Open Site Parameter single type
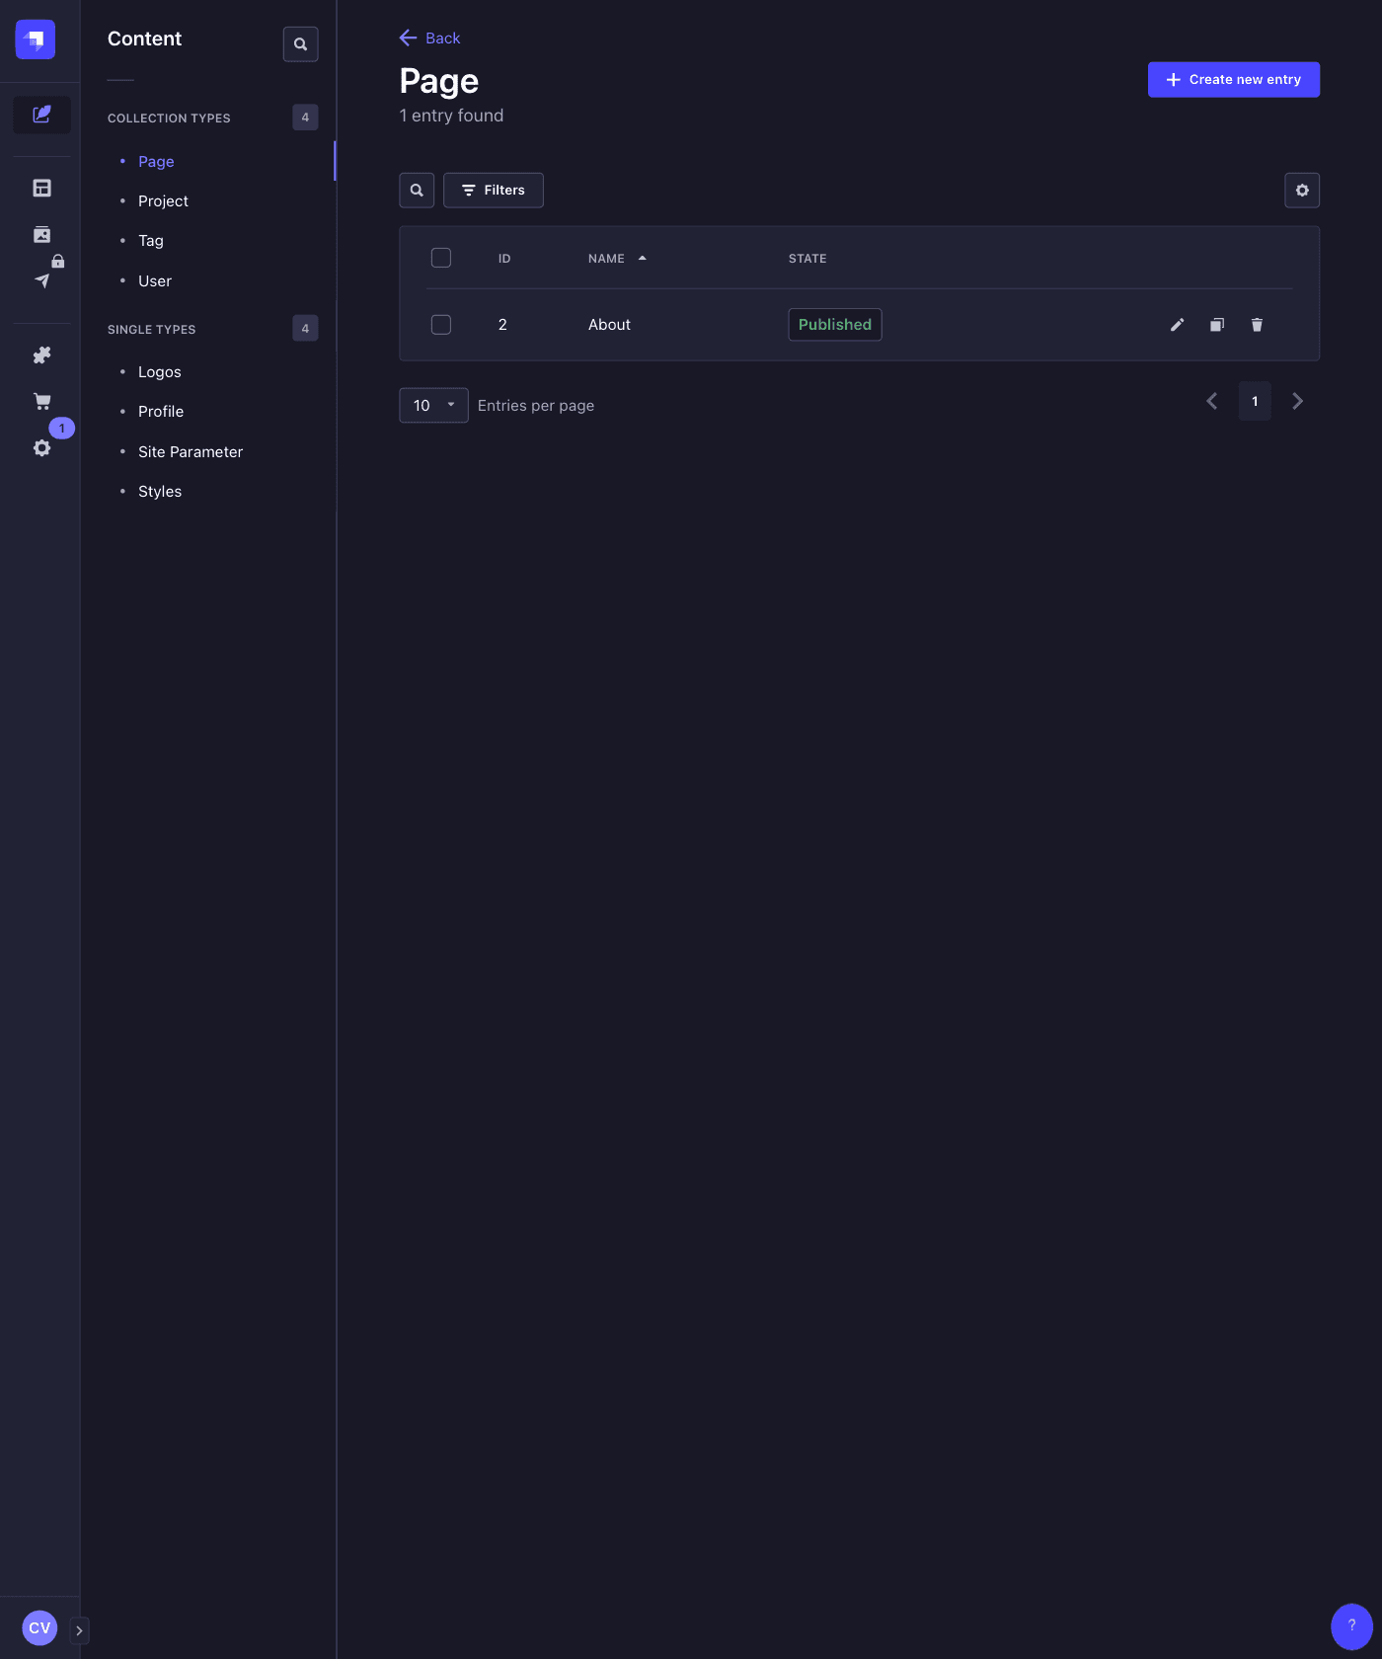 (x=191, y=452)
